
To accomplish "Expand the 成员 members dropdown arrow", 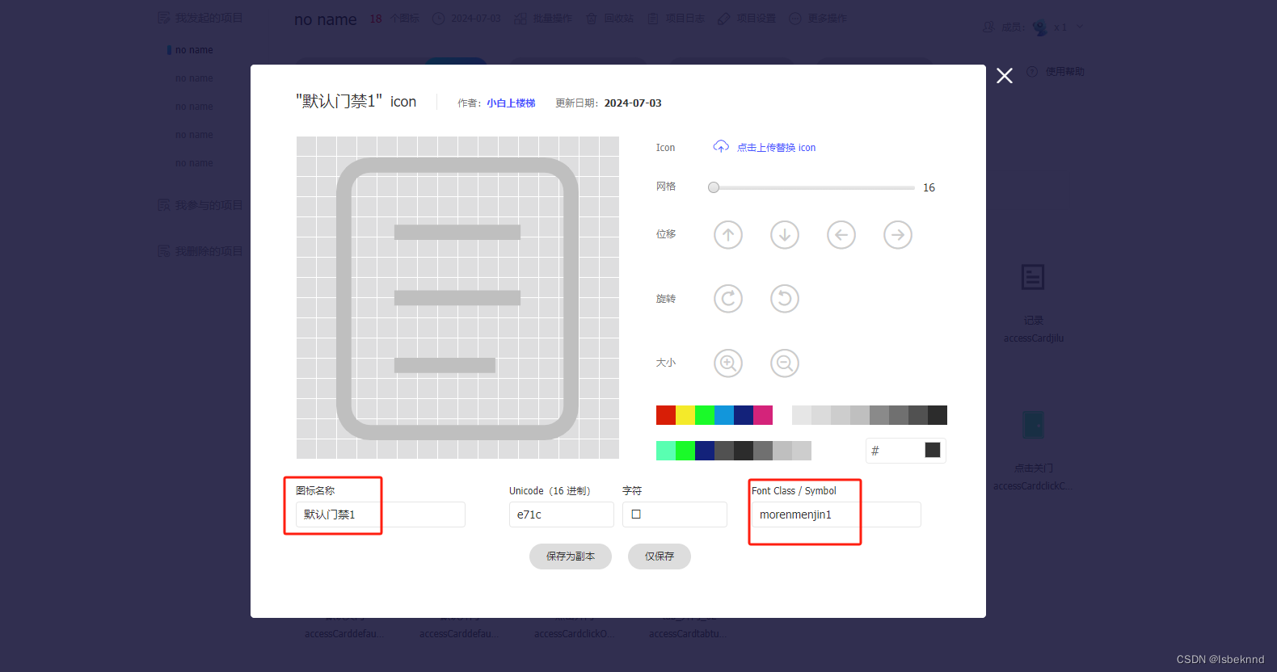I will [x=1080, y=27].
